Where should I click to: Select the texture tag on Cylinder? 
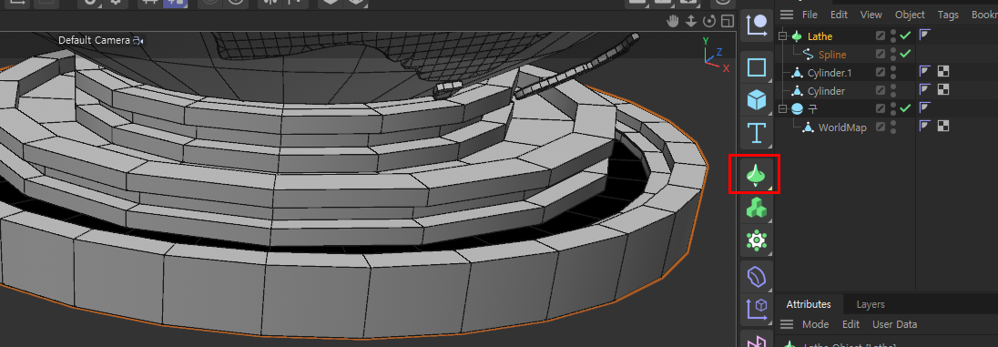(943, 90)
